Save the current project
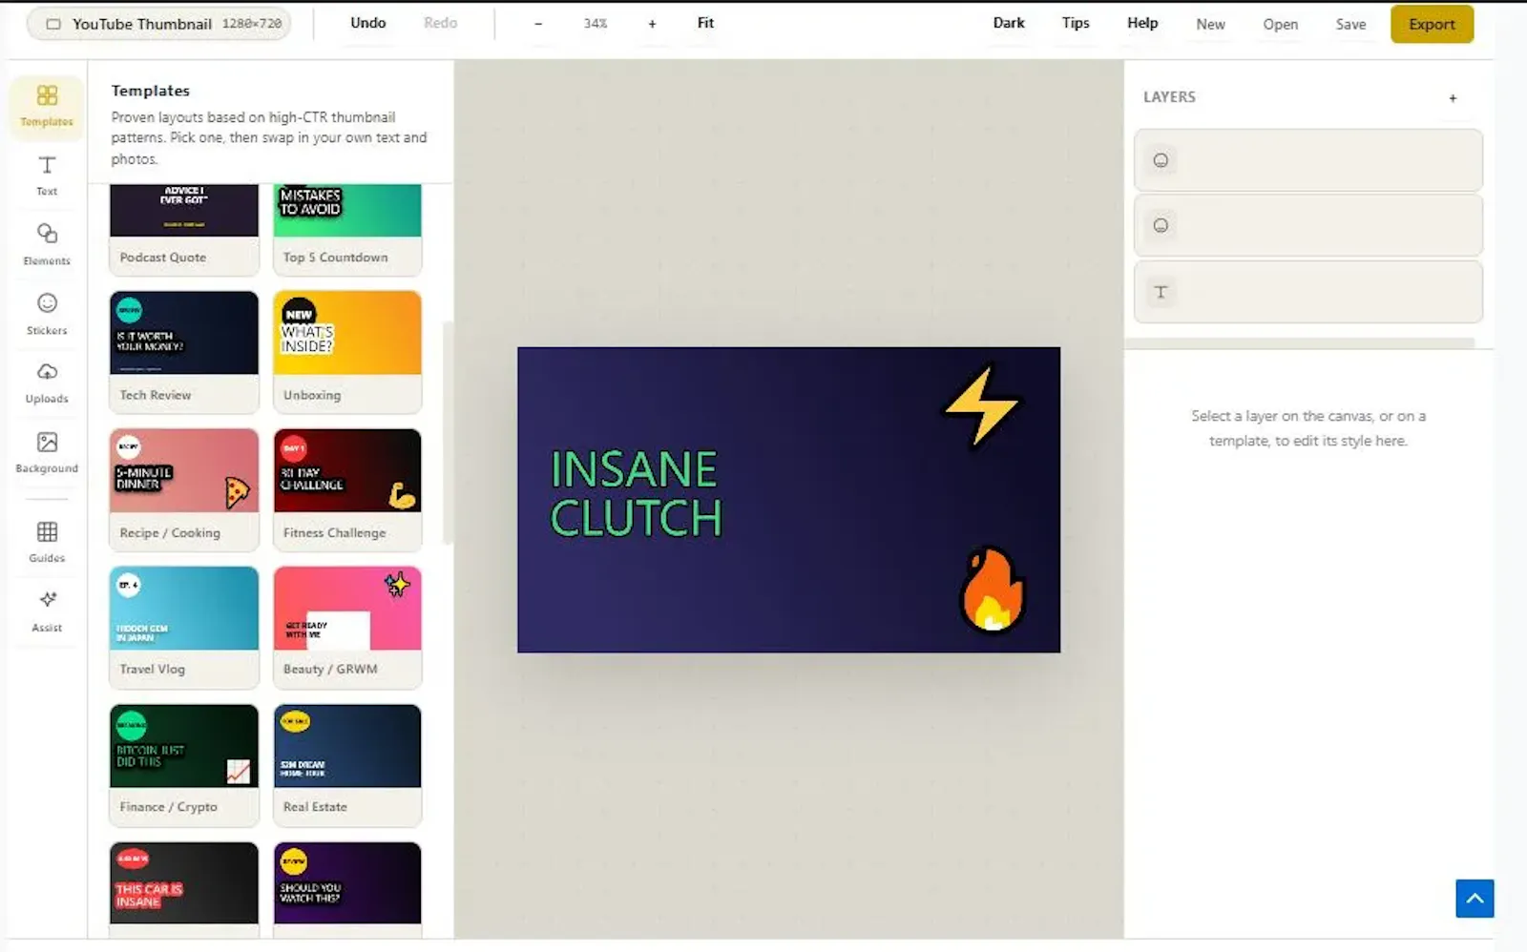Viewport: 1527px width, 952px height. pyautogui.click(x=1350, y=24)
